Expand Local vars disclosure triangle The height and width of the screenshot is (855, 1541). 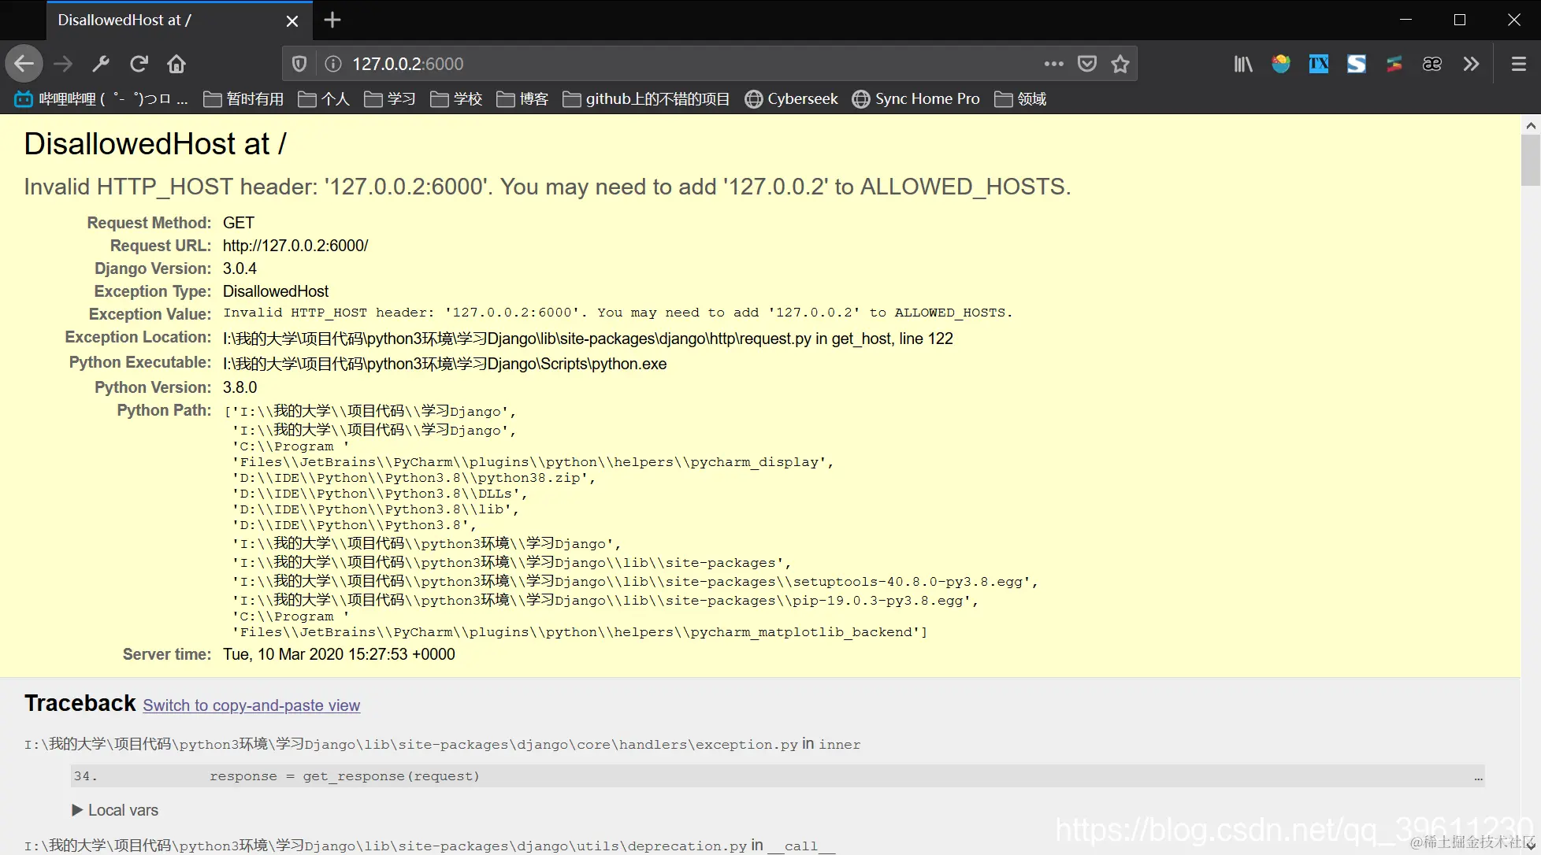click(77, 810)
